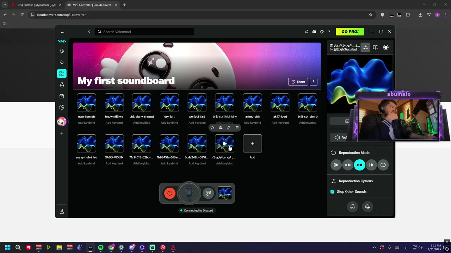
Task: Play the ak47-loud sound
Action: 280,103
